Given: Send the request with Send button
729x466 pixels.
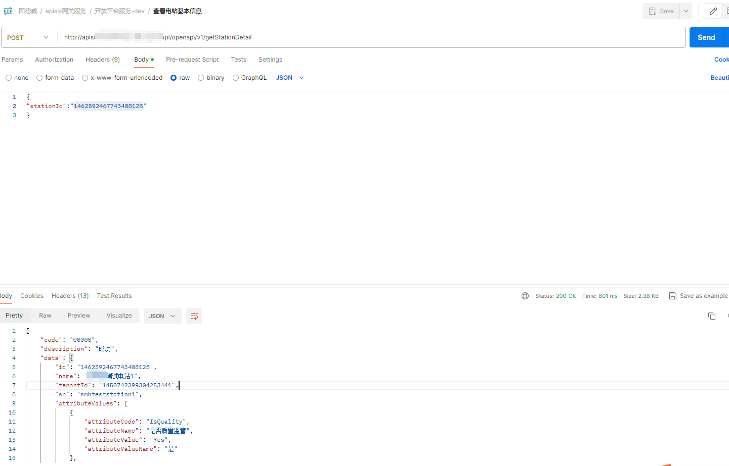Looking at the screenshot, I should pyautogui.click(x=706, y=37).
